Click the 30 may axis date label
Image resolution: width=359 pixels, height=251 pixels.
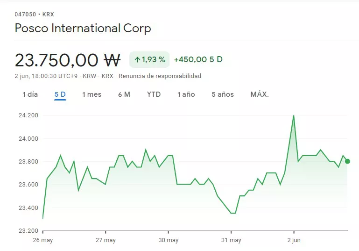pos(168,240)
